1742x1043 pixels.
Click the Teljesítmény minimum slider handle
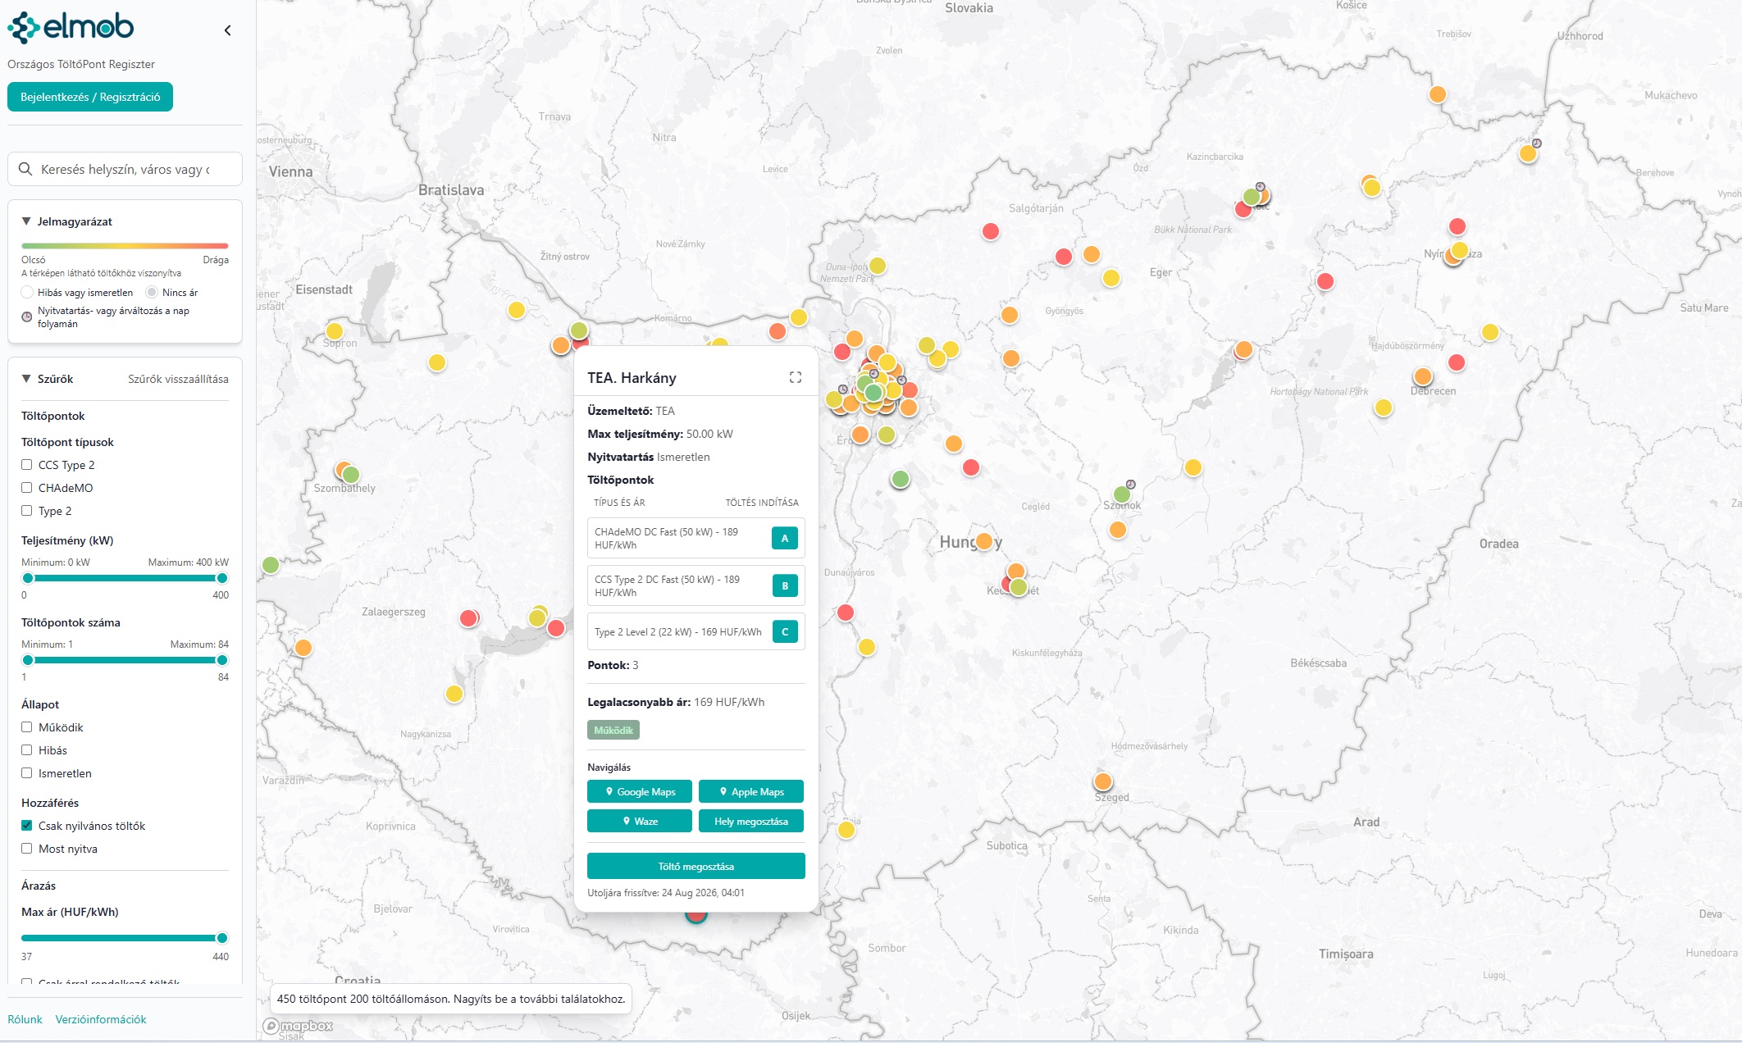28,578
